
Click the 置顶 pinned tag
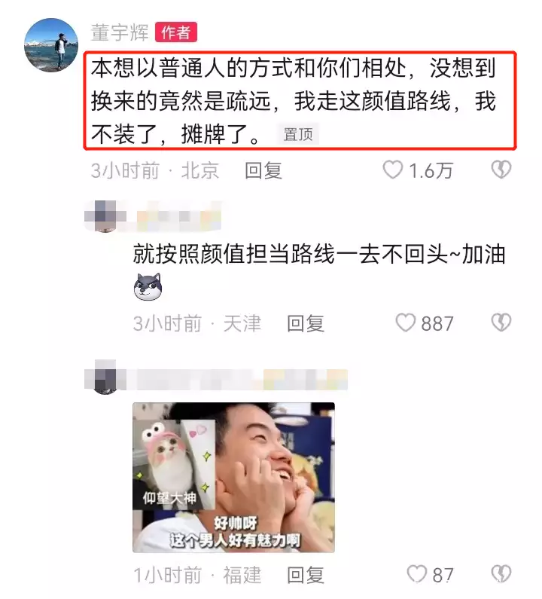[x=298, y=134]
